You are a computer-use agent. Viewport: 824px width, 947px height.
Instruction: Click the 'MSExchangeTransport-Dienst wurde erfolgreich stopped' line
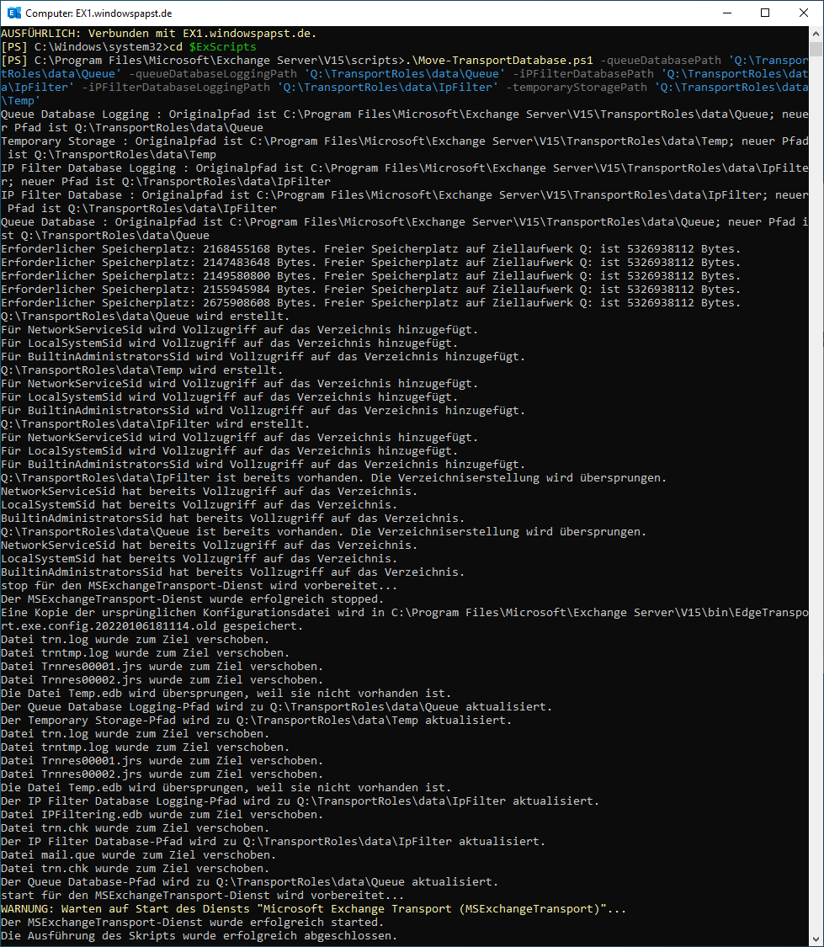[x=191, y=599]
